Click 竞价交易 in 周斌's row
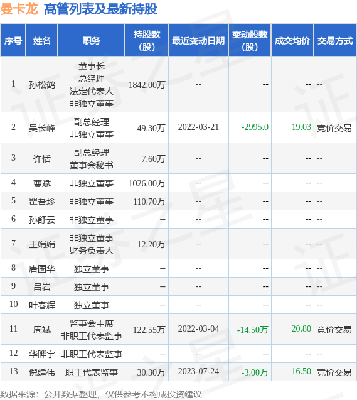Image resolution: width=357 pixels, height=400 pixels. click(334, 330)
